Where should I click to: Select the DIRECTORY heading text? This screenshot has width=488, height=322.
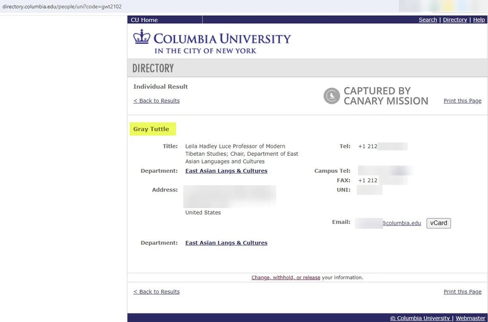point(153,68)
